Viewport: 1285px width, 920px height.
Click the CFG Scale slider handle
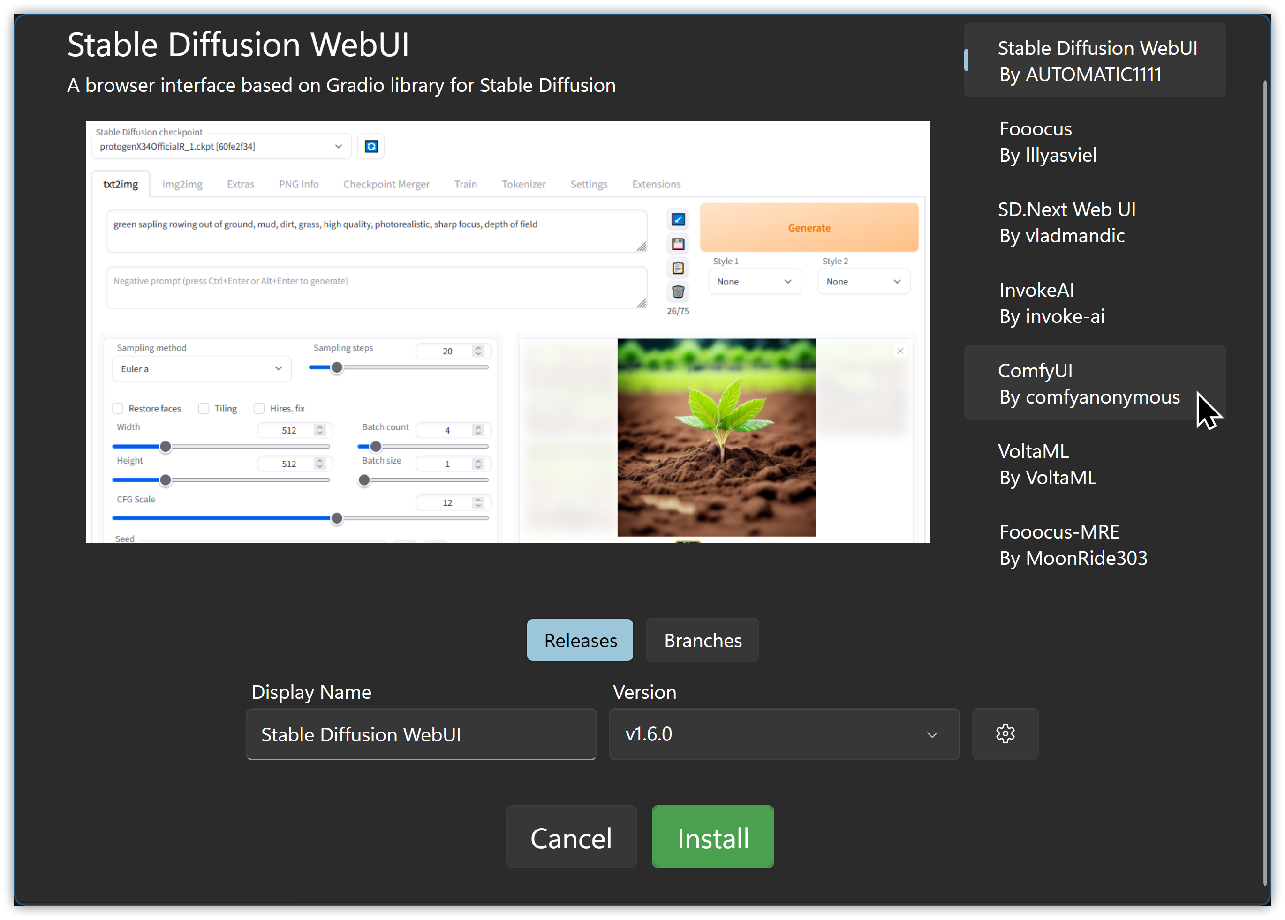click(x=337, y=518)
